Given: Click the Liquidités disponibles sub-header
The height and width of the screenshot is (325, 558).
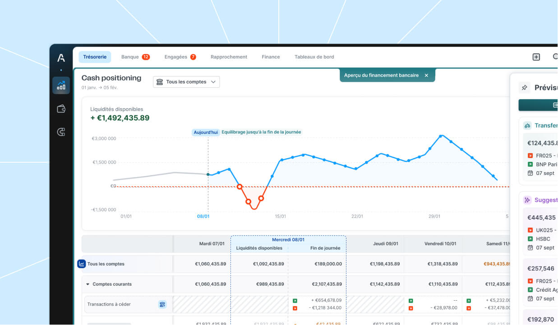Looking at the screenshot, I should pyautogui.click(x=259, y=248).
